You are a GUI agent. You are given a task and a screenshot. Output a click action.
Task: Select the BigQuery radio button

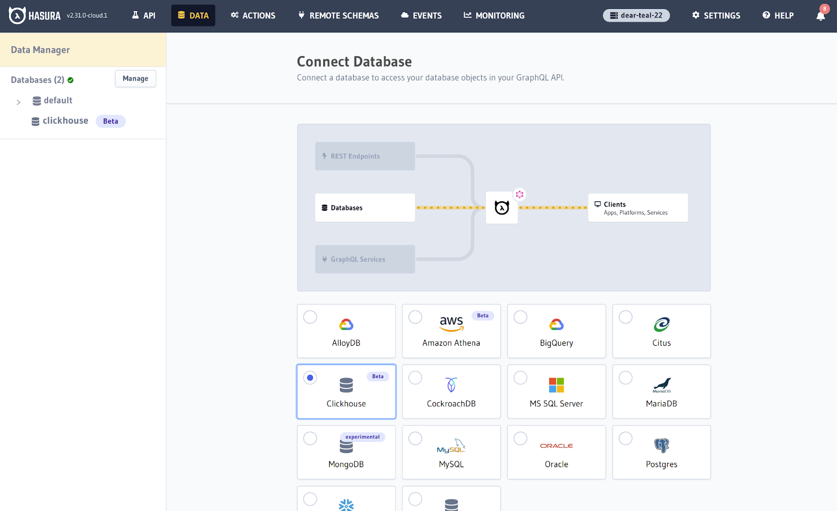(521, 317)
